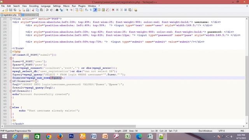Switch to the registration.php tab
This screenshot has height=140, width=249.
click(10, 15)
